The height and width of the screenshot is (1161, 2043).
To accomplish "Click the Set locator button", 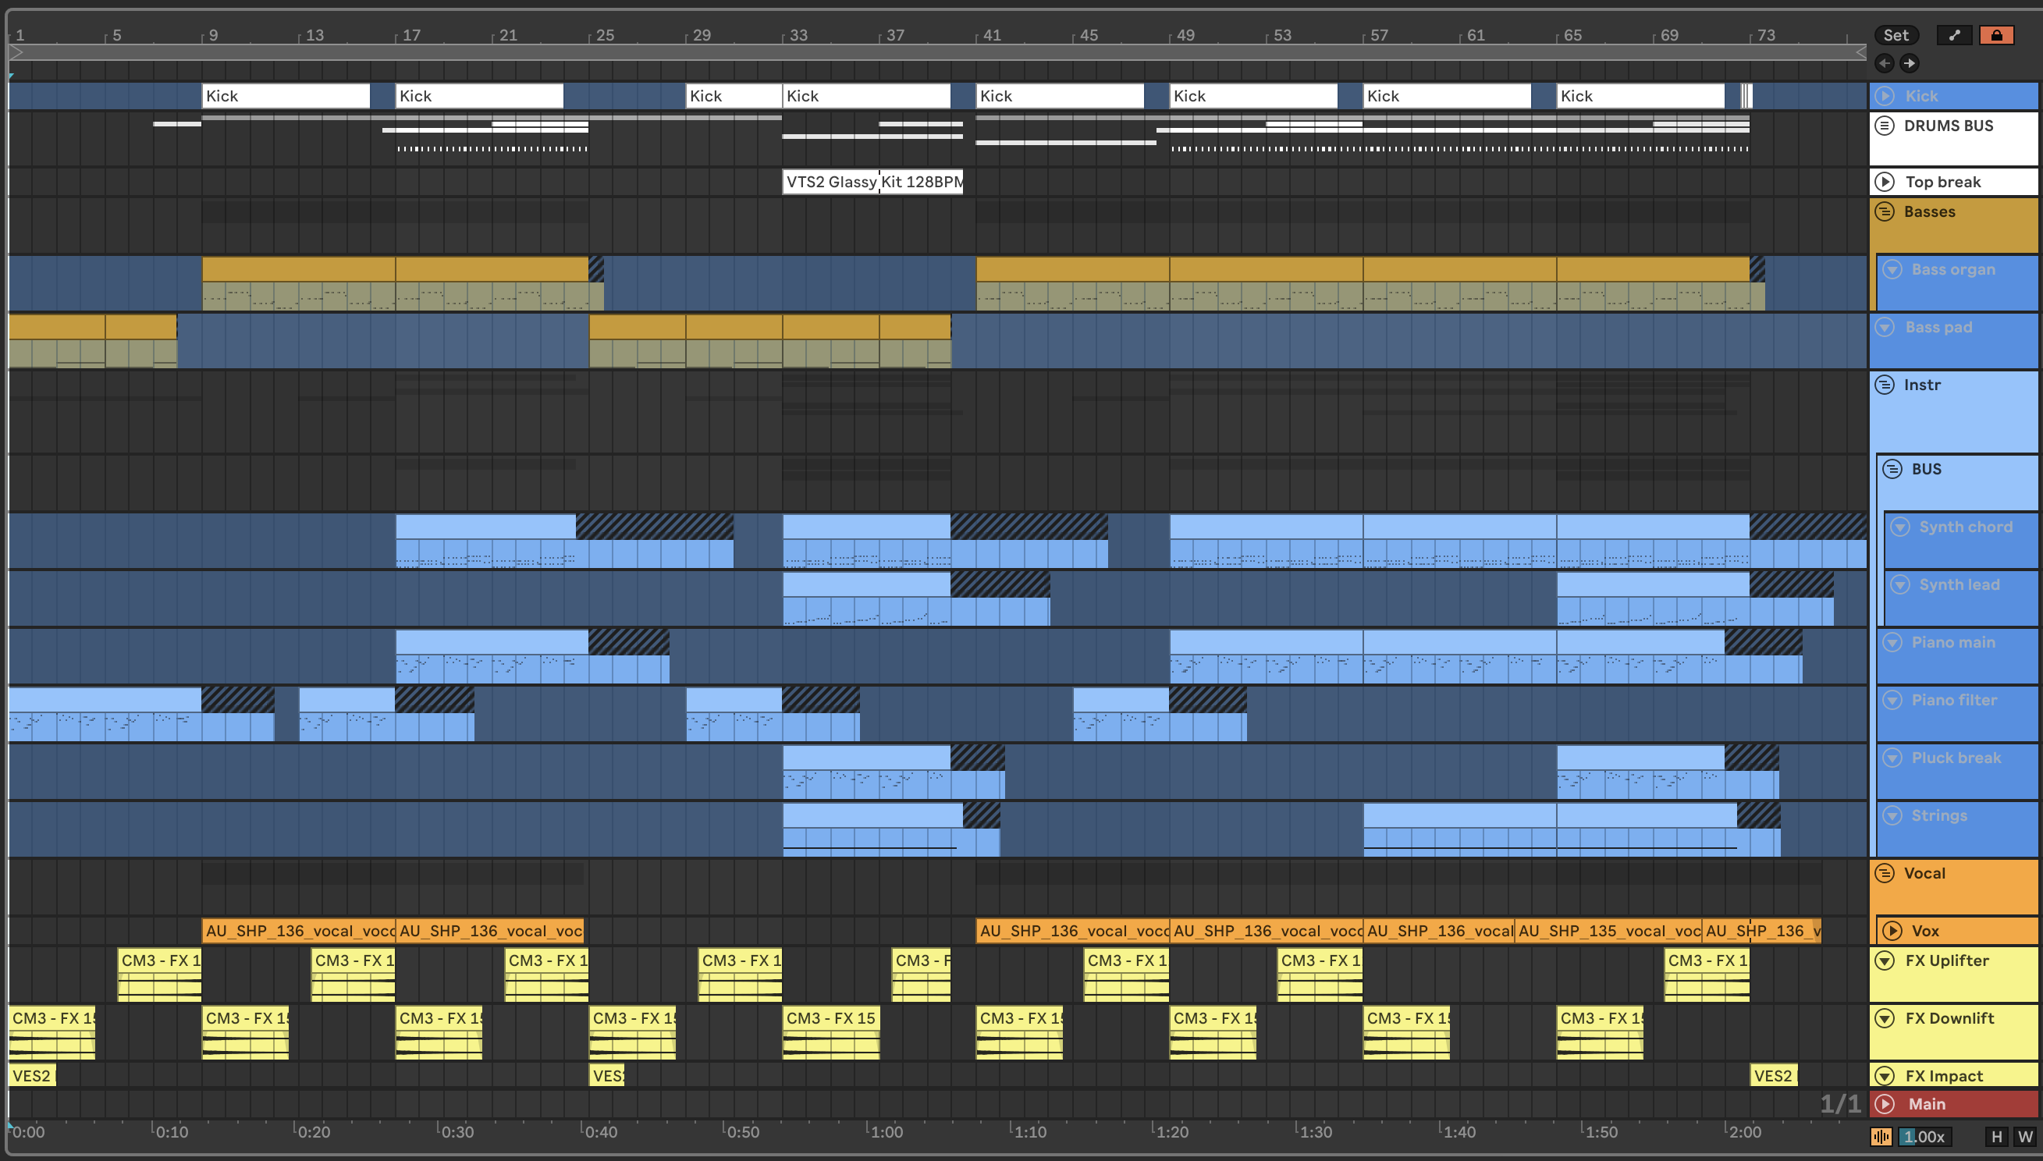I will point(1896,35).
